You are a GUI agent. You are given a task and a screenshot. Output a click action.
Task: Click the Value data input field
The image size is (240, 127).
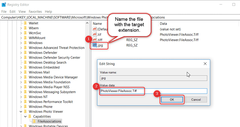click(153, 91)
